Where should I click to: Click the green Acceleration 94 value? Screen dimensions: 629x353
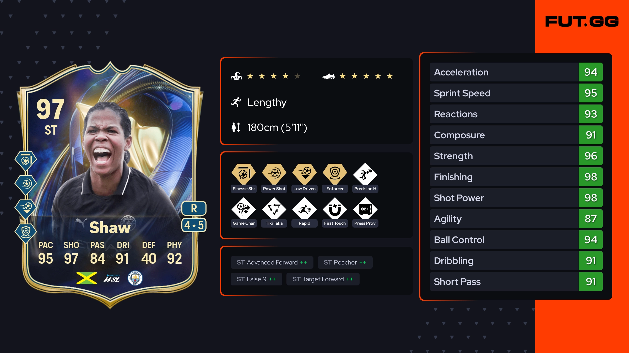pyautogui.click(x=590, y=72)
